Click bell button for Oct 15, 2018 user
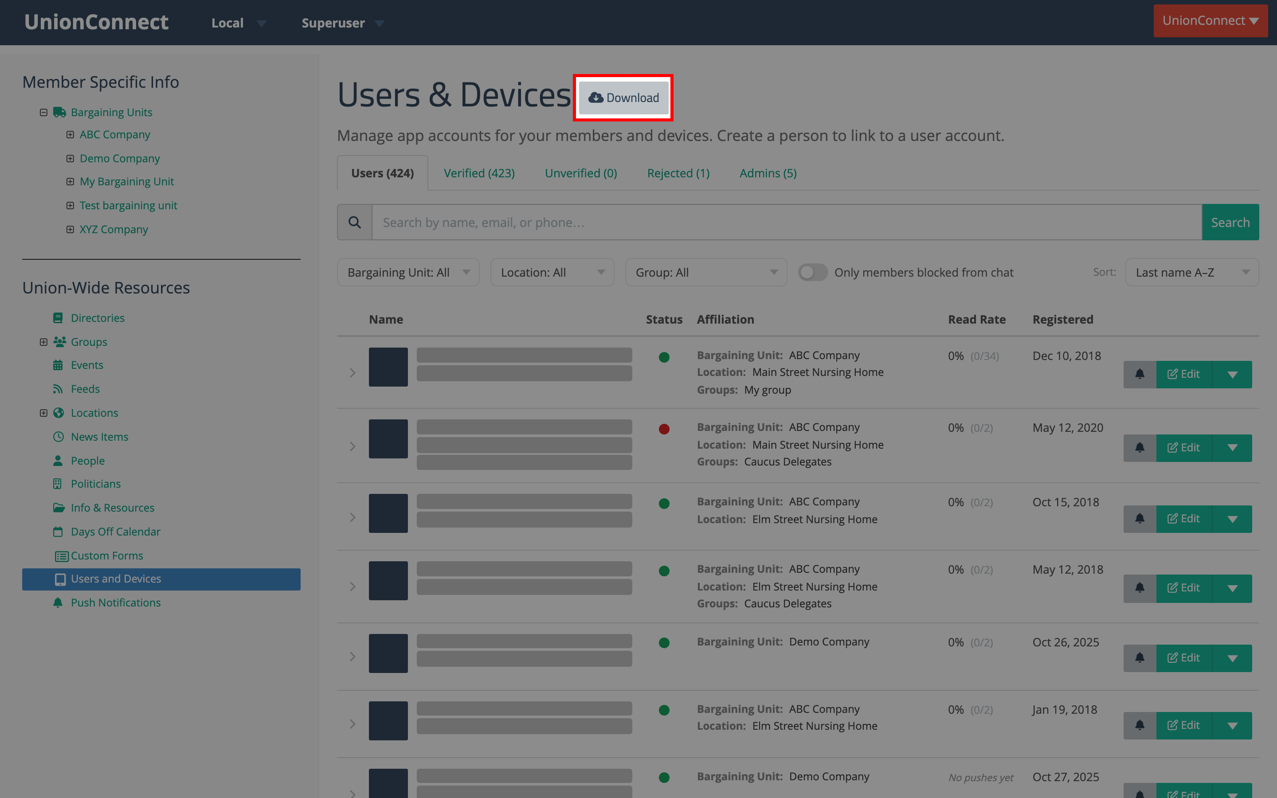 tap(1140, 519)
